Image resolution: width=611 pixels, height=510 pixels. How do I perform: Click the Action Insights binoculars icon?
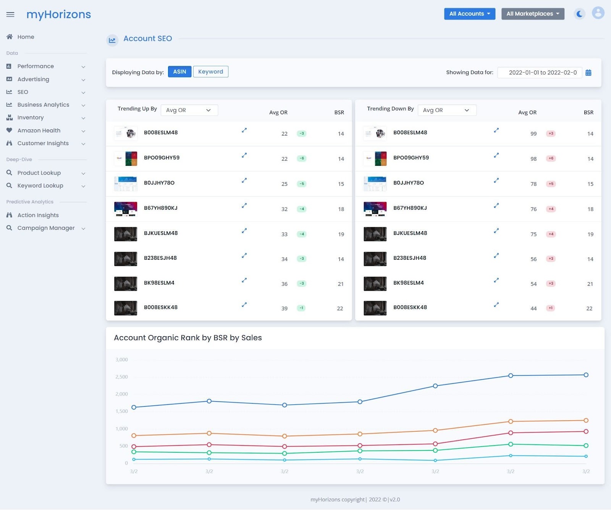[x=10, y=215]
